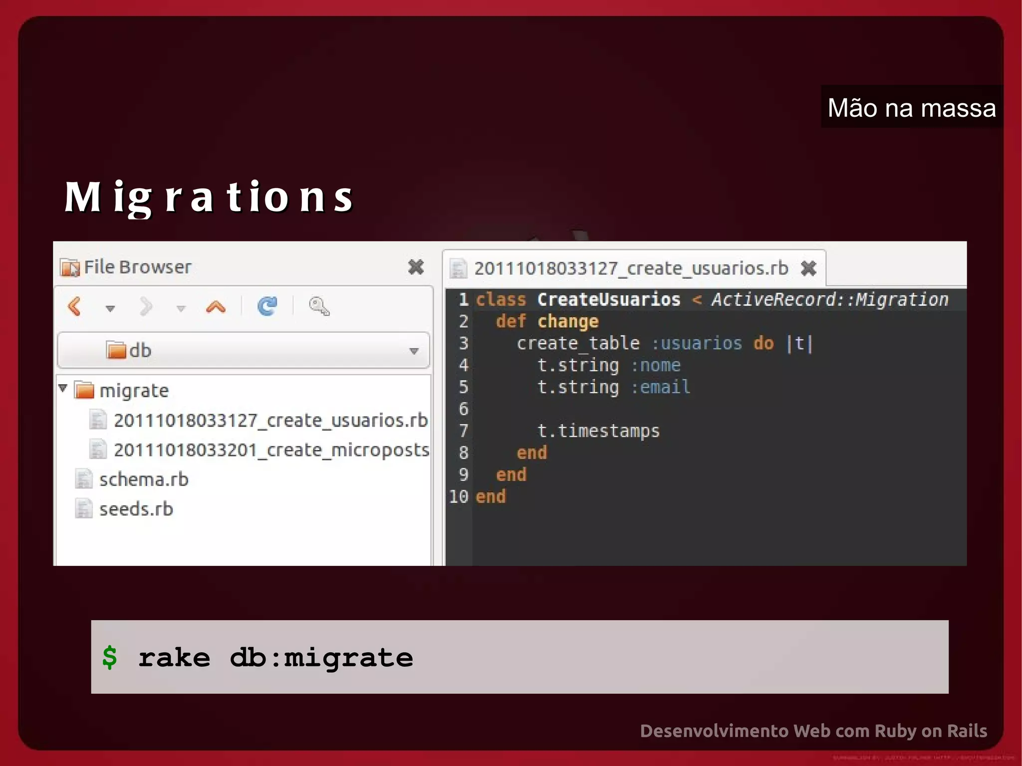
Task: Refresh the file browser view
Action: (x=267, y=306)
